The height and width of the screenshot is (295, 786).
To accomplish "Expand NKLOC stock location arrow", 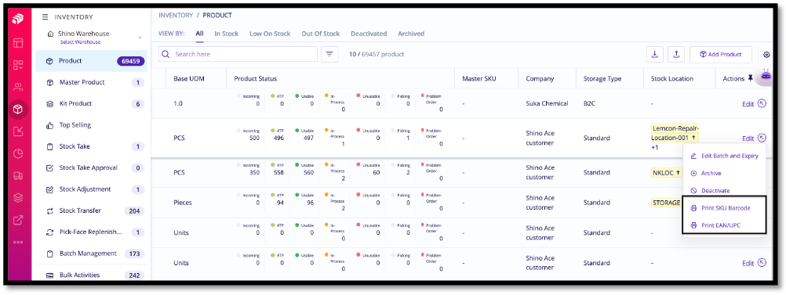I will (679, 172).
